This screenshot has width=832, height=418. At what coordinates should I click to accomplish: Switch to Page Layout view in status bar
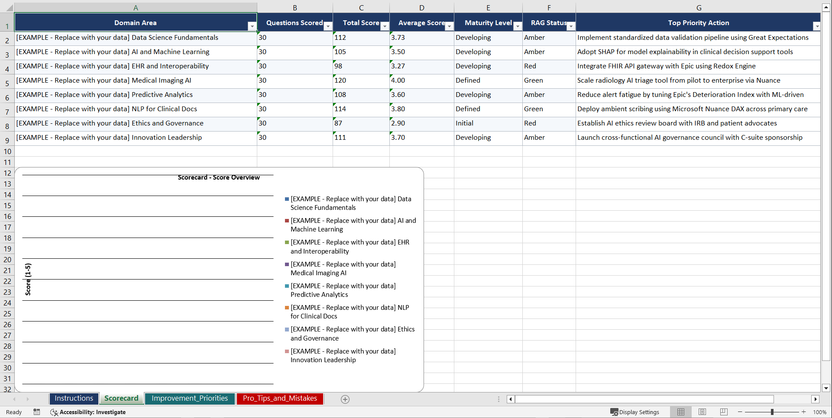coord(702,412)
